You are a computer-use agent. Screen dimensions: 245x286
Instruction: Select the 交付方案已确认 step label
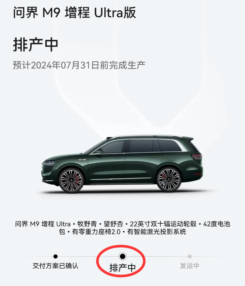[x=56, y=266]
